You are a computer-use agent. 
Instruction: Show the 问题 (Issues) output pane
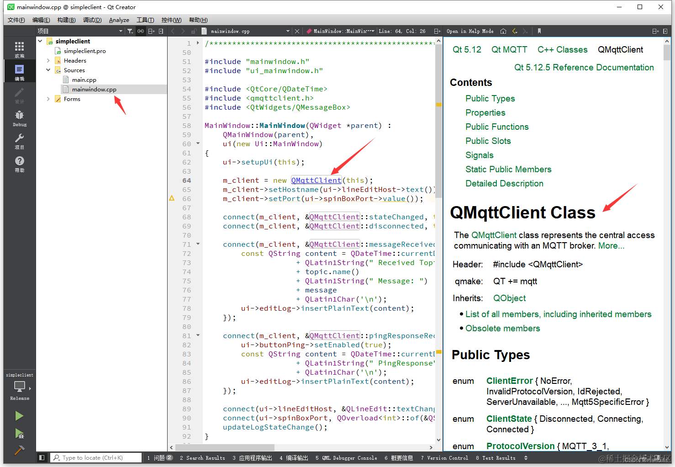160,457
